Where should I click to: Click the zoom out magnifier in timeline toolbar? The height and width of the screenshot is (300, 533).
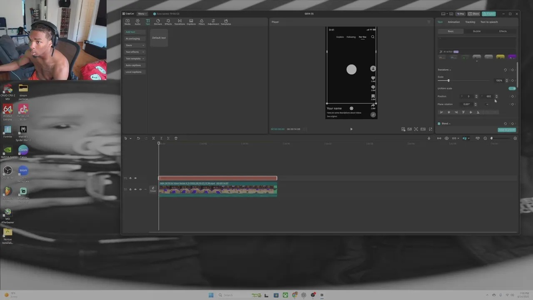485,138
